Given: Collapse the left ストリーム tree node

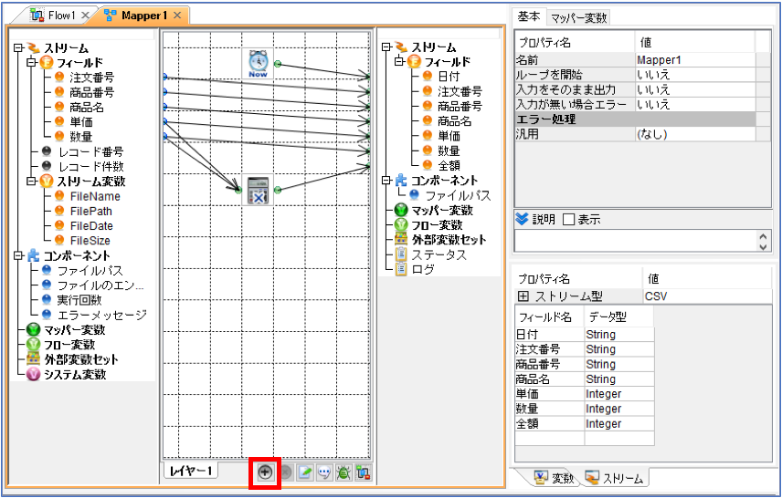Looking at the screenshot, I should pyautogui.click(x=19, y=47).
